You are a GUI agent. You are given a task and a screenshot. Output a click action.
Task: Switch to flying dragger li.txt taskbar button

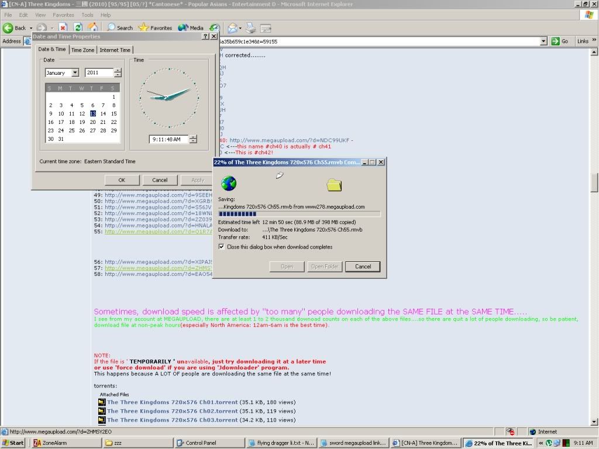[x=281, y=443]
